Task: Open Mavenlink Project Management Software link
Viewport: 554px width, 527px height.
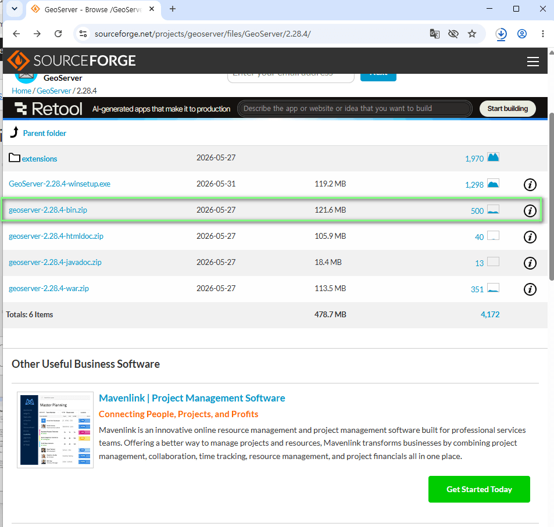Action: (192, 398)
